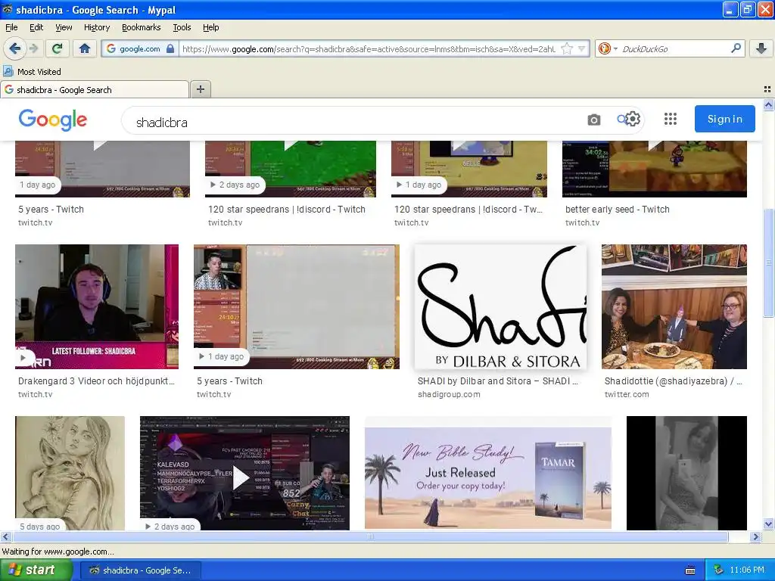Open the View menu
Screen dimensions: 775x581
64,27
